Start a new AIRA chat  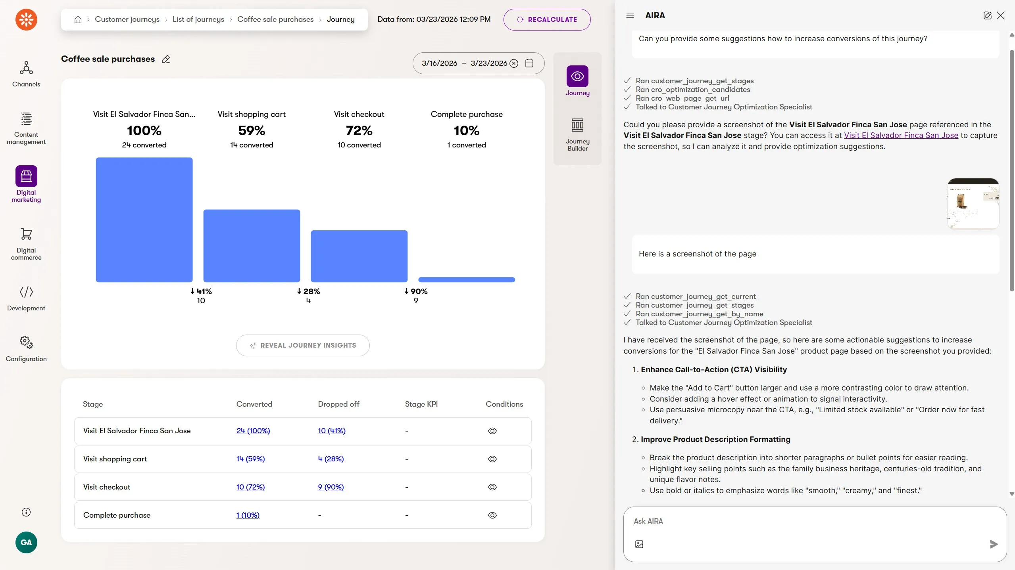(988, 15)
